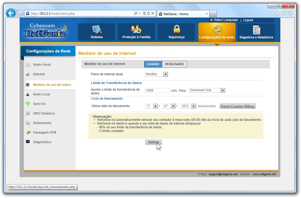The image size is (301, 198).
Task: Open the Download Only dropdown
Action: [223, 90]
